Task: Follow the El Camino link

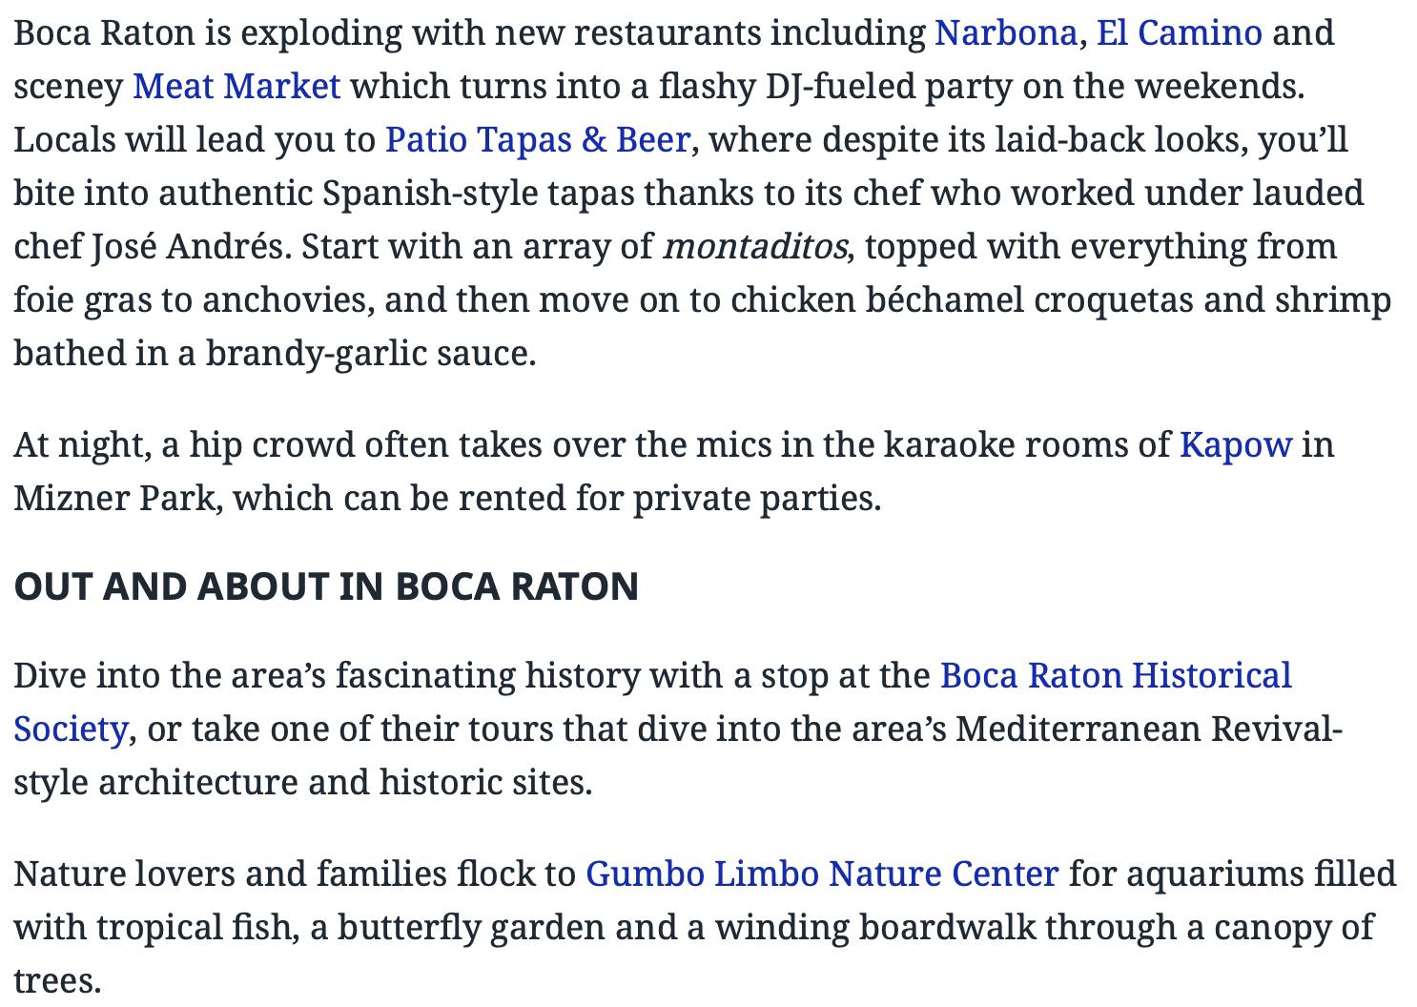Action: pos(1180,33)
